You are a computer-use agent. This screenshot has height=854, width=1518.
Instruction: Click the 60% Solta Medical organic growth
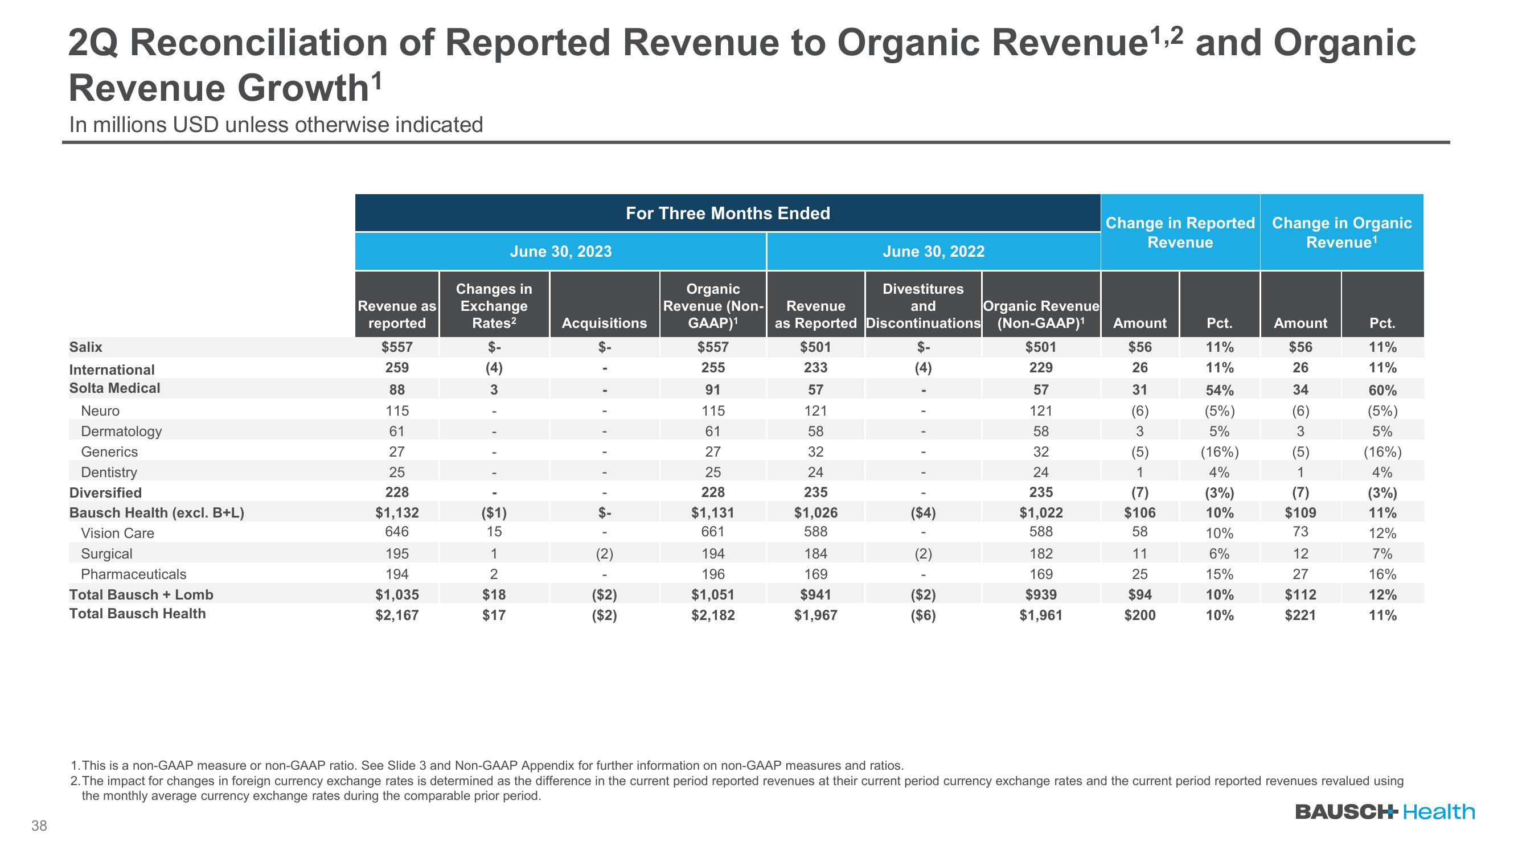click(1382, 390)
